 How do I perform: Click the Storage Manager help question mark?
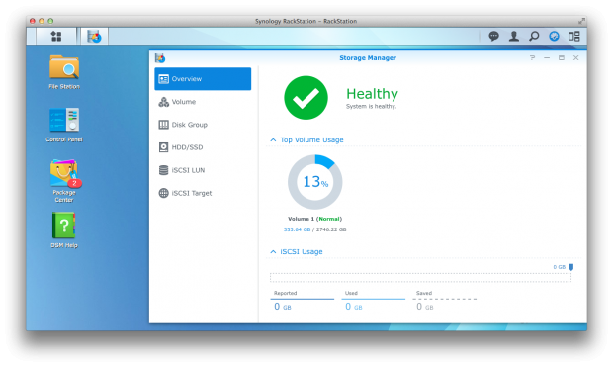coord(532,58)
